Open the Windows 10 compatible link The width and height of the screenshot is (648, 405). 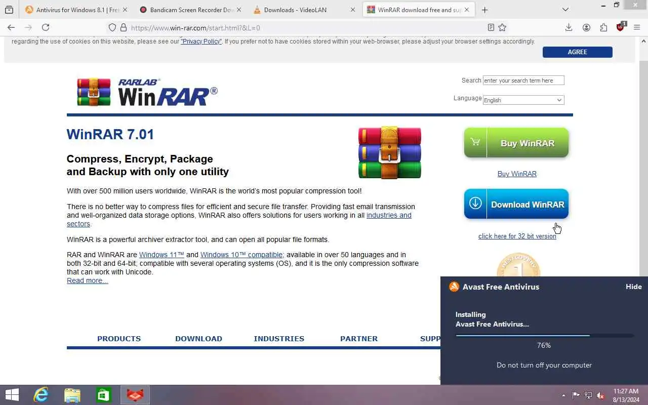coord(241,255)
